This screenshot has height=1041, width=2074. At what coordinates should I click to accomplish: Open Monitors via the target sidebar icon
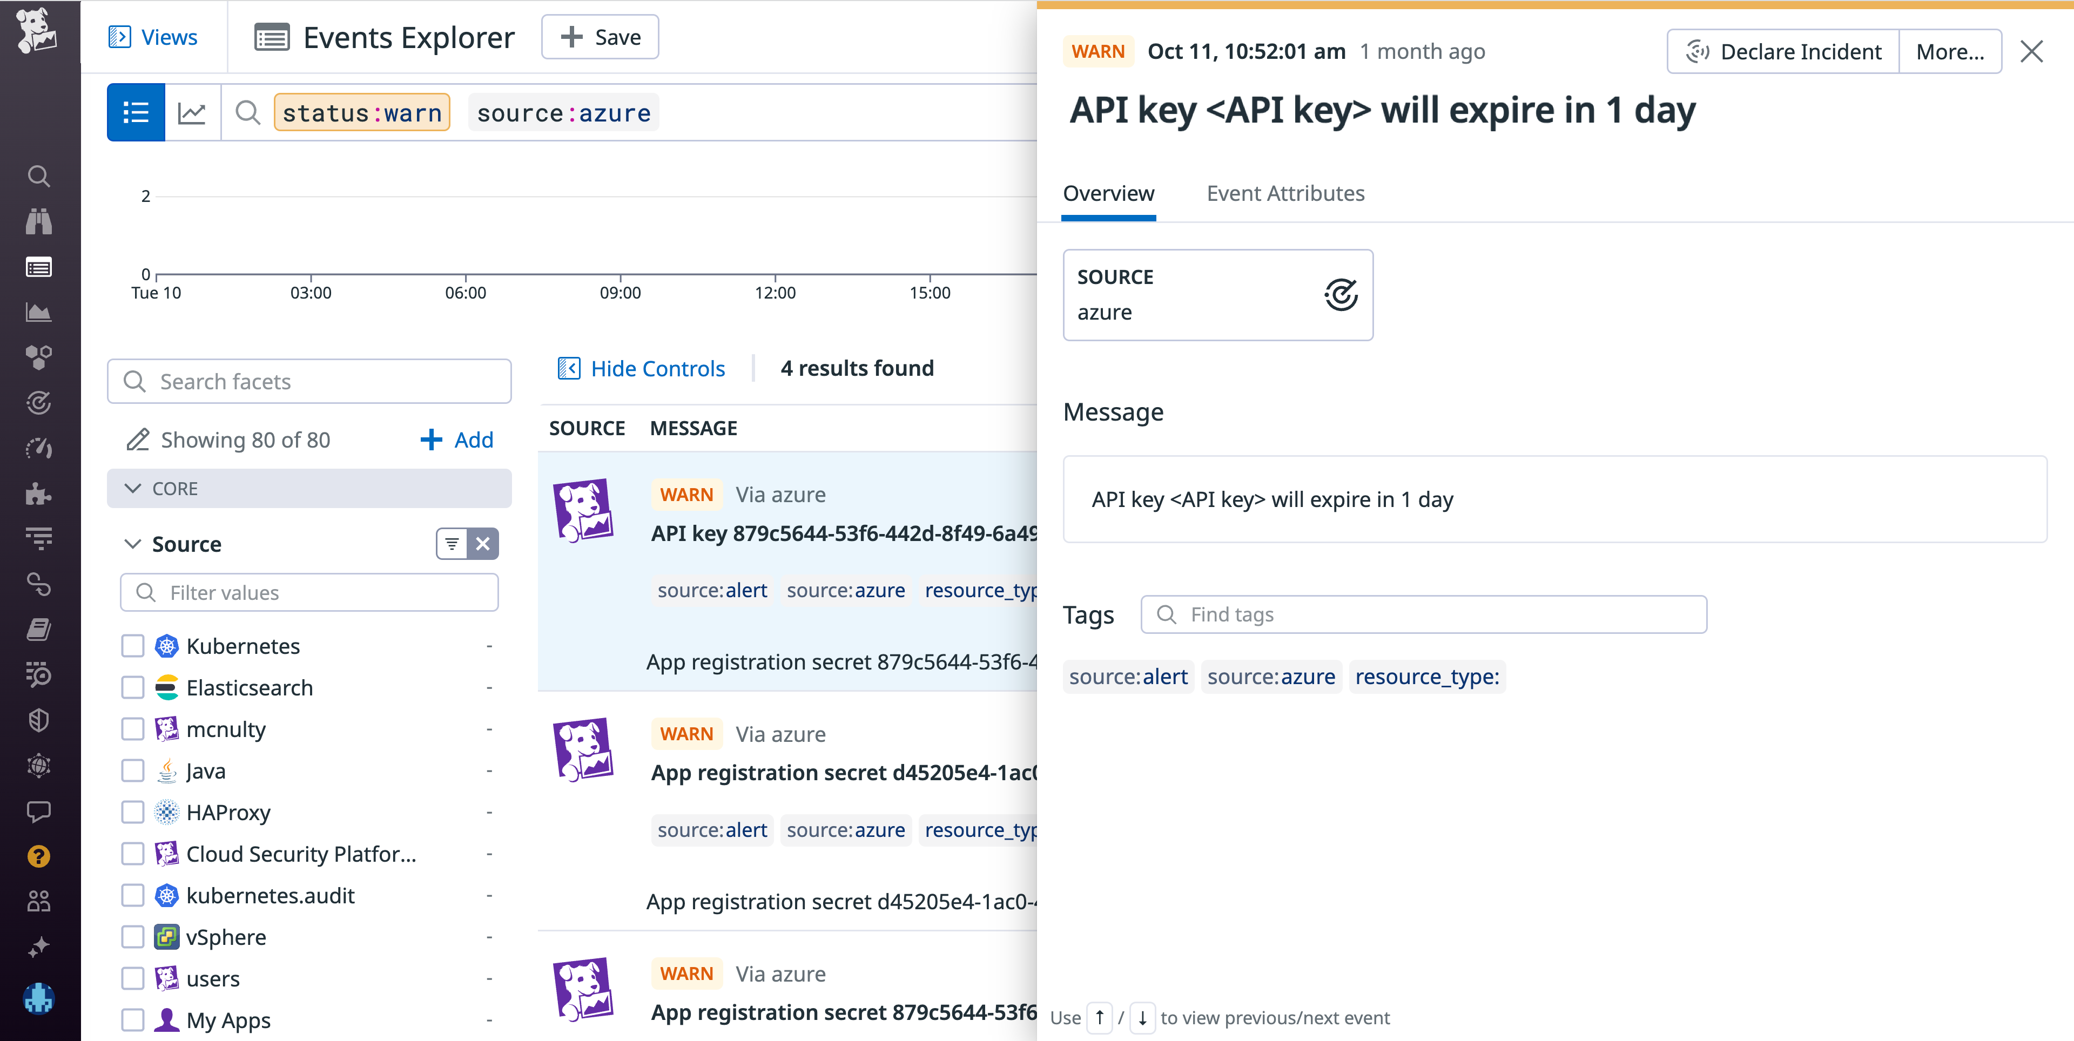39,403
